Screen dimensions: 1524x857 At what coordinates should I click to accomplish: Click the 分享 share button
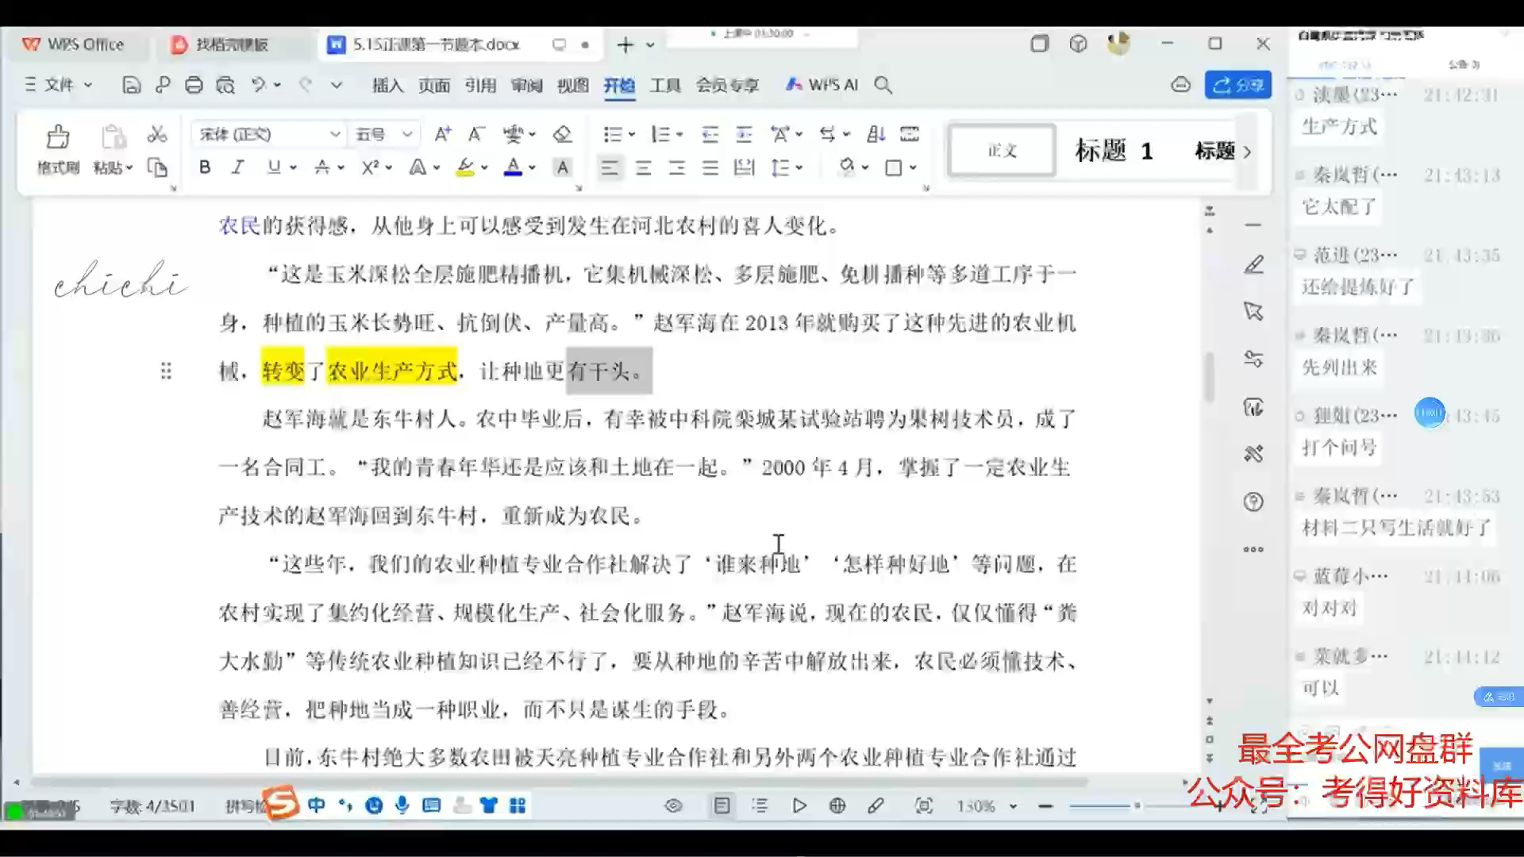click(1237, 85)
